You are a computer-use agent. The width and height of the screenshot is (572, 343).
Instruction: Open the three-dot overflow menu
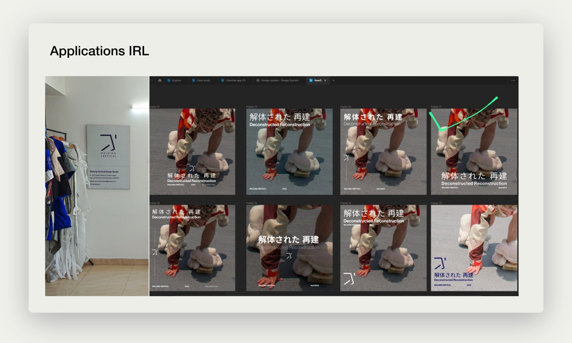(513, 80)
